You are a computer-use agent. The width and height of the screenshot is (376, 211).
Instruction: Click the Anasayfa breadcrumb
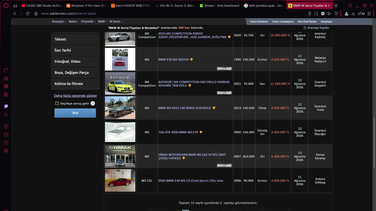(x=58, y=22)
